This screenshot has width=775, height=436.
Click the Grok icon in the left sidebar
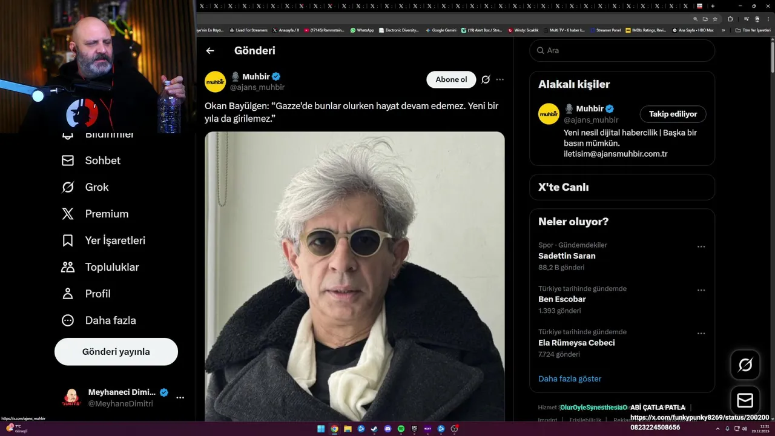pos(68,187)
